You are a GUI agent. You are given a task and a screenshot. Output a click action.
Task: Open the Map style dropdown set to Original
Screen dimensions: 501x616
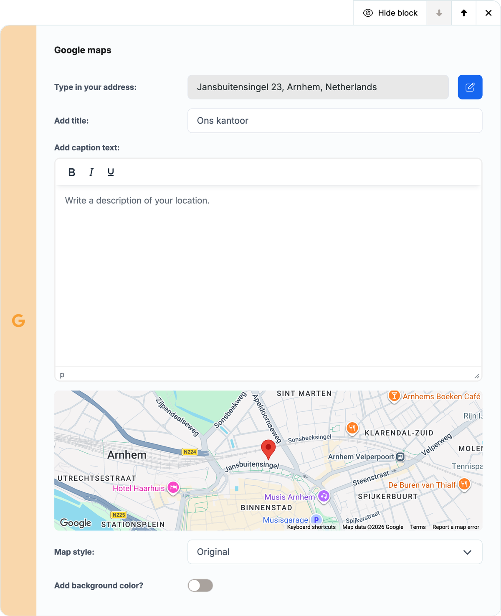point(335,552)
